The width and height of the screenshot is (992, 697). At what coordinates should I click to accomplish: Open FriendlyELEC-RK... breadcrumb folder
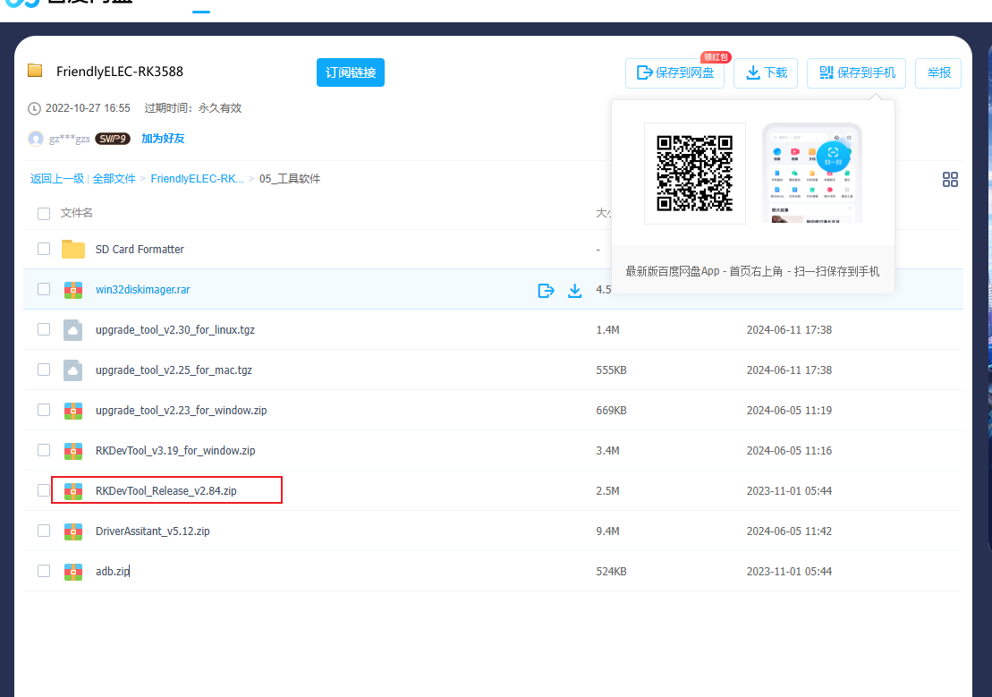coord(197,179)
